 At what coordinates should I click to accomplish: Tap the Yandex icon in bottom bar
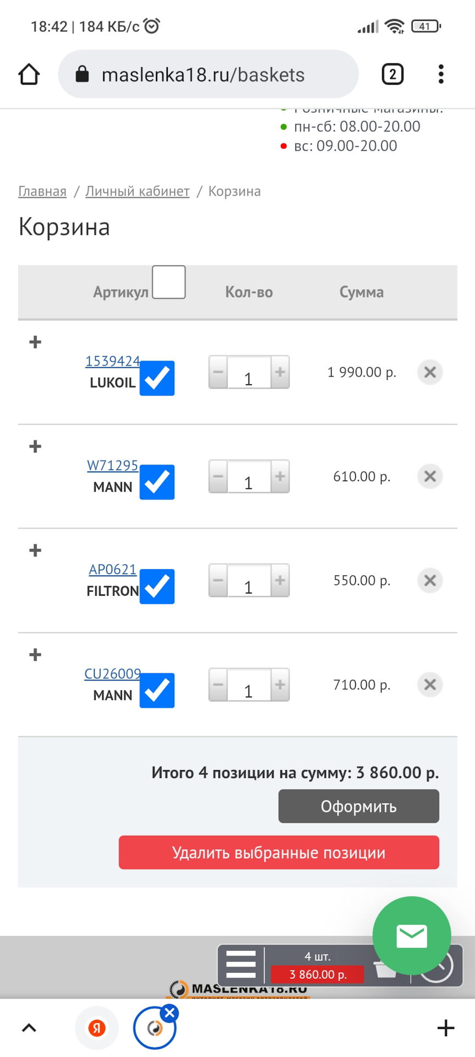[x=97, y=1028]
